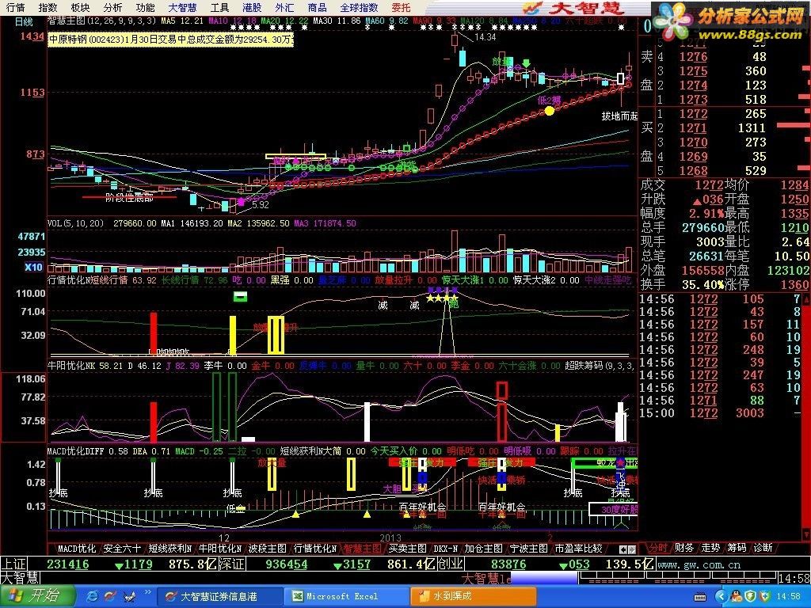Viewport: 811px width, 608px height.
Task: Click the 创业 index label in status bar
Action: pos(450,564)
